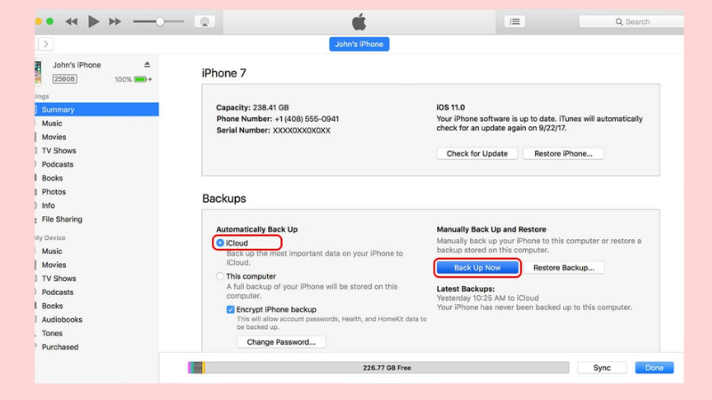Viewport: 712px width, 400px height.
Task: Click the Capacity 238.41 GB text
Action: 253,108
